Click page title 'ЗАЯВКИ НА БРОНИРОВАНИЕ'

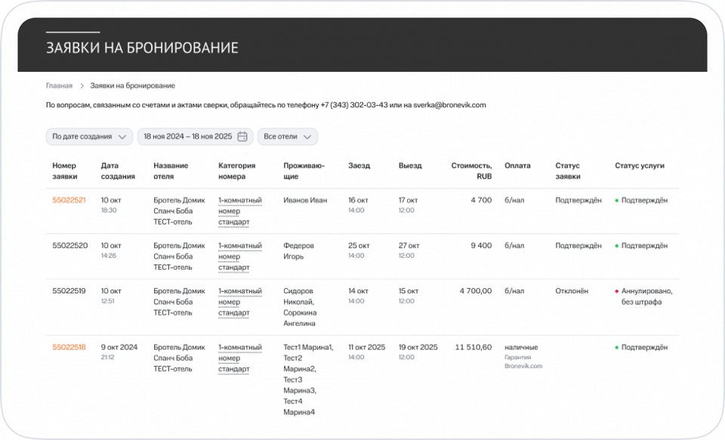142,48
